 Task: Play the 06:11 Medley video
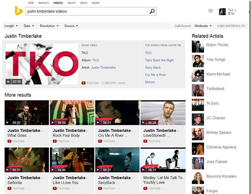tap(143, 170)
